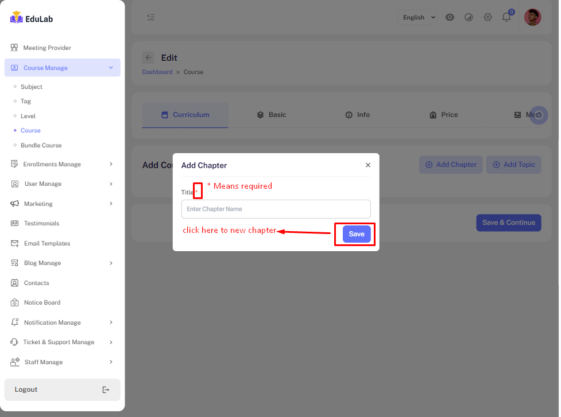Open the English language dropdown
The width and height of the screenshot is (561, 417).
pyautogui.click(x=417, y=18)
